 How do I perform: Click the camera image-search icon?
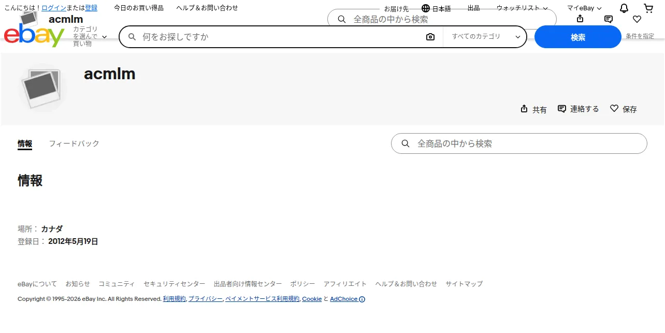[x=430, y=37]
